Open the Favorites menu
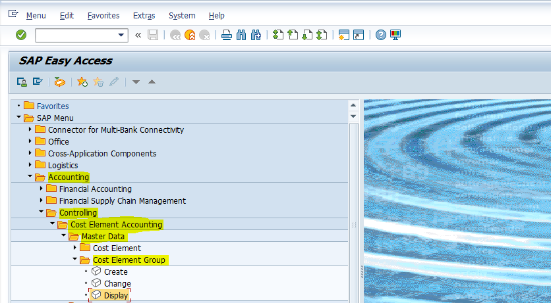This screenshot has height=303, width=551. pyautogui.click(x=103, y=15)
